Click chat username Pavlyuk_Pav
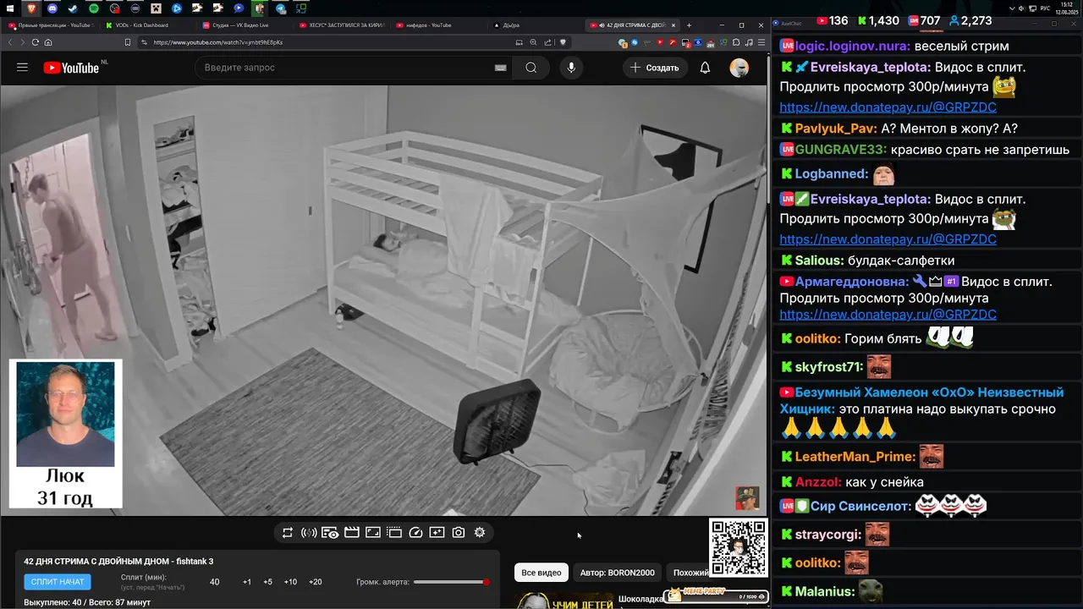This screenshot has width=1083, height=609. pyautogui.click(x=835, y=129)
